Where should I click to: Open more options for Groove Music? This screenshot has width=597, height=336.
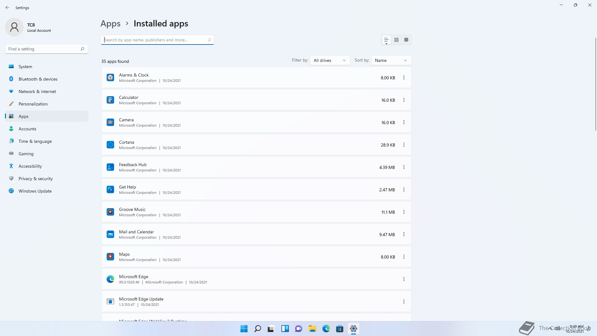404,212
